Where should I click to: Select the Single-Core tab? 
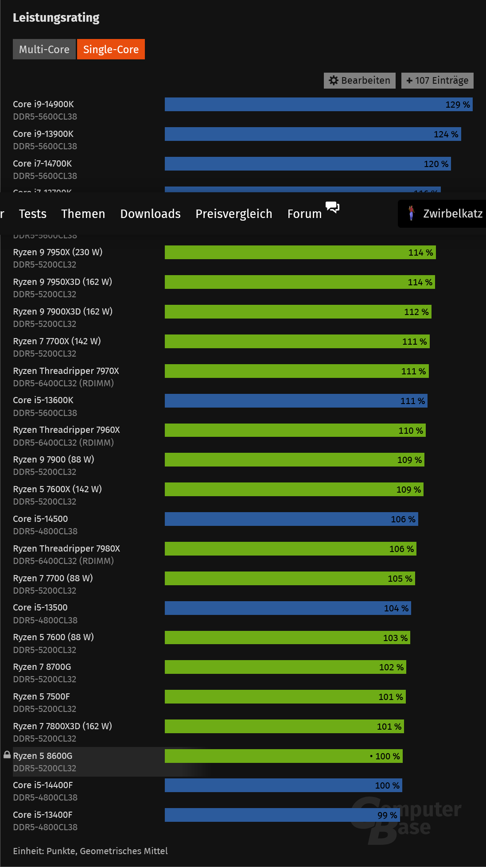pos(111,49)
